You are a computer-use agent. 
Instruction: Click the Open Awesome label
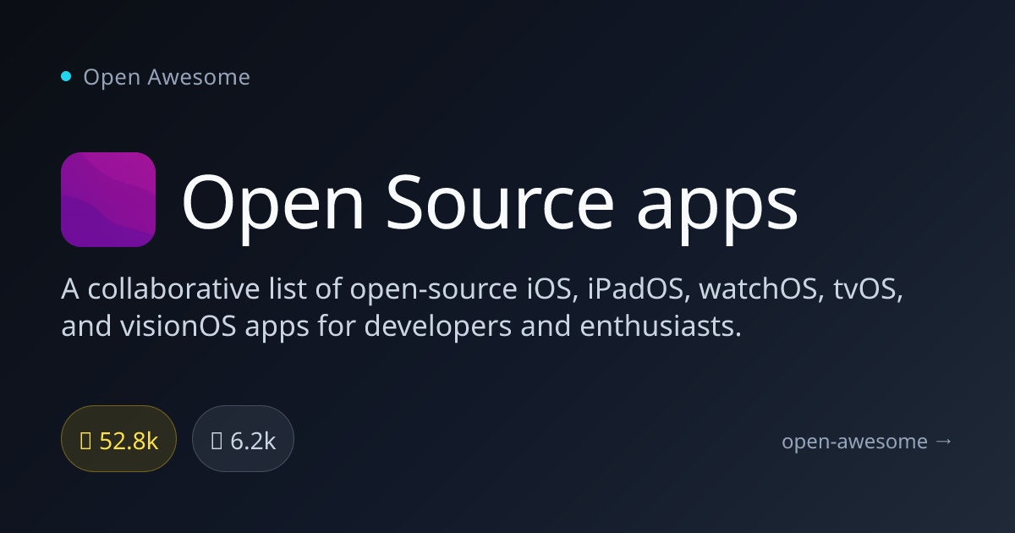click(167, 77)
